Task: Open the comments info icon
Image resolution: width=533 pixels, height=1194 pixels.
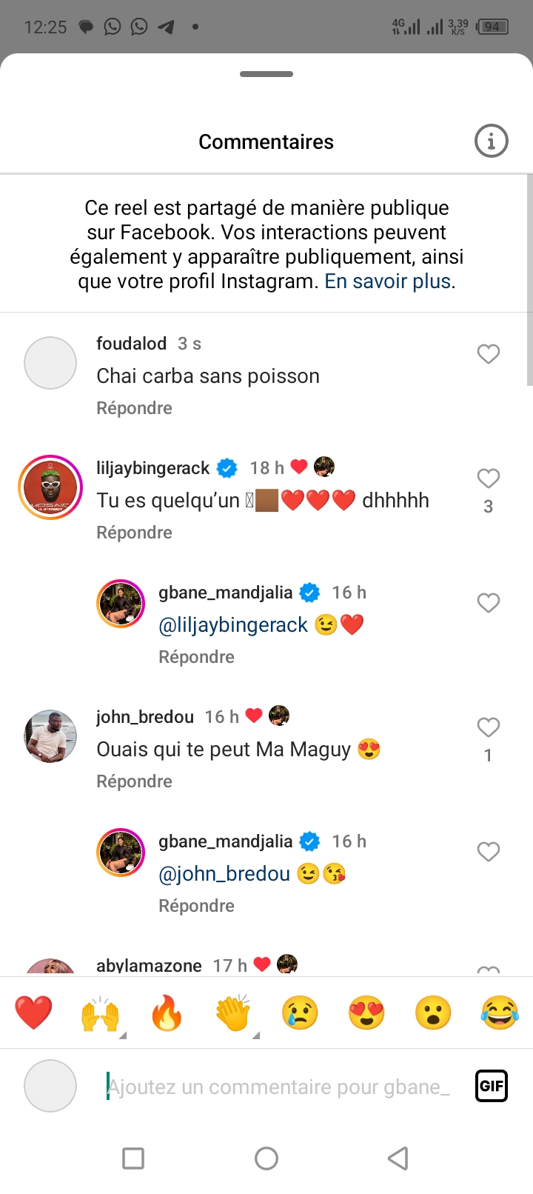Action: click(x=491, y=141)
